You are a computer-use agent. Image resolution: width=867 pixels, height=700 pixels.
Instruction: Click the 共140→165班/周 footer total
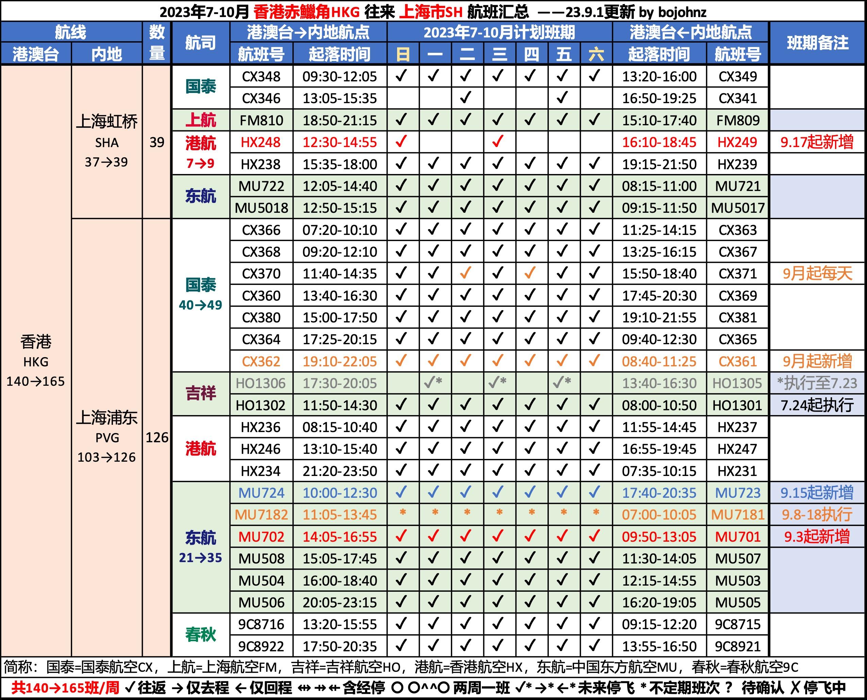click(65, 688)
